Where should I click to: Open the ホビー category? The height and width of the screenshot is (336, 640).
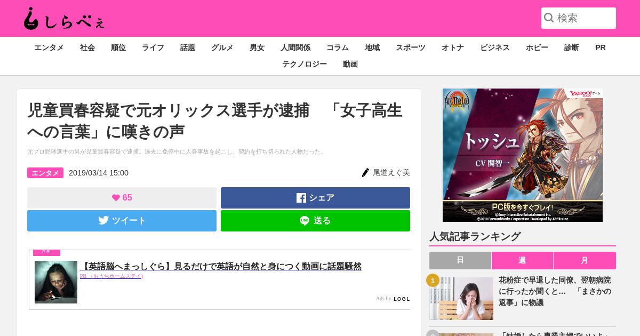[537, 47]
